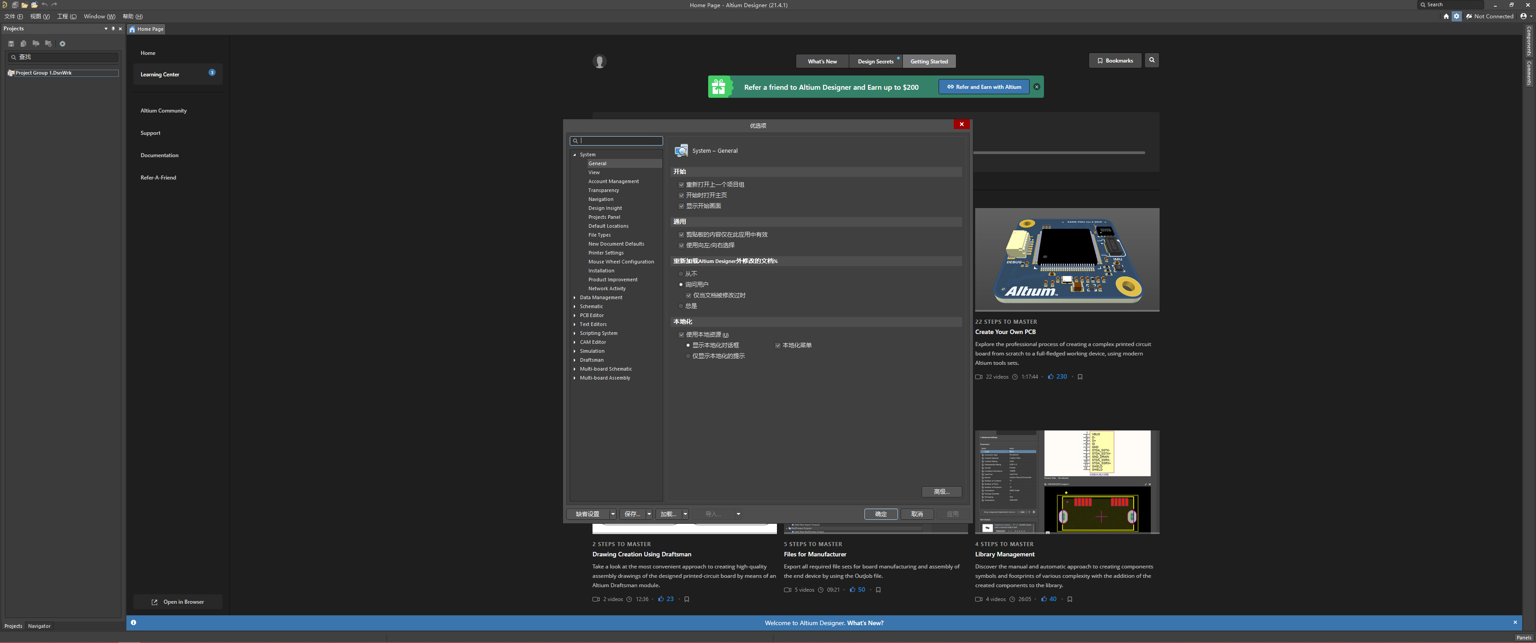Toggle the 使用向左/向右选择 checkbox
Screen dimensions: 1536x643
pyautogui.click(x=681, y=246)
